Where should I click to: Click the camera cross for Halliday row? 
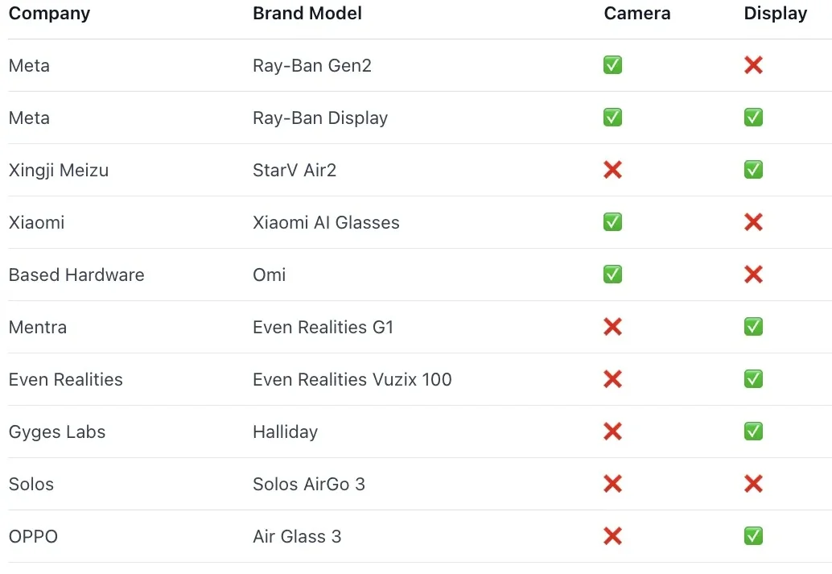pyautogui.click(x=612, y=432)
